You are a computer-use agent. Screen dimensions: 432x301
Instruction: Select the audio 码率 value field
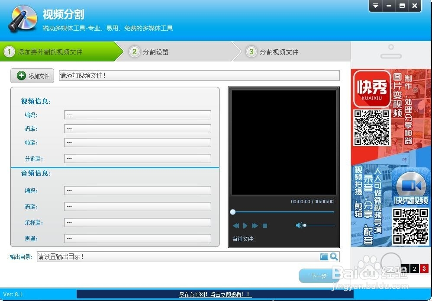138,206
